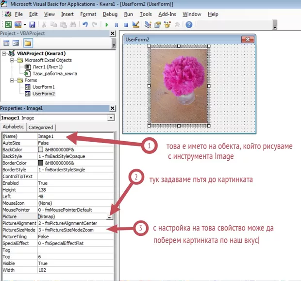Screen dimensions: 301x281
Task: Switch to Excel via View Microsoft Excel icon
Action: point(7,25)
